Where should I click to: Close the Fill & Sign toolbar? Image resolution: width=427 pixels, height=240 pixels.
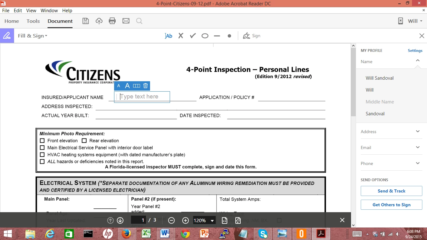pos(422,36)
